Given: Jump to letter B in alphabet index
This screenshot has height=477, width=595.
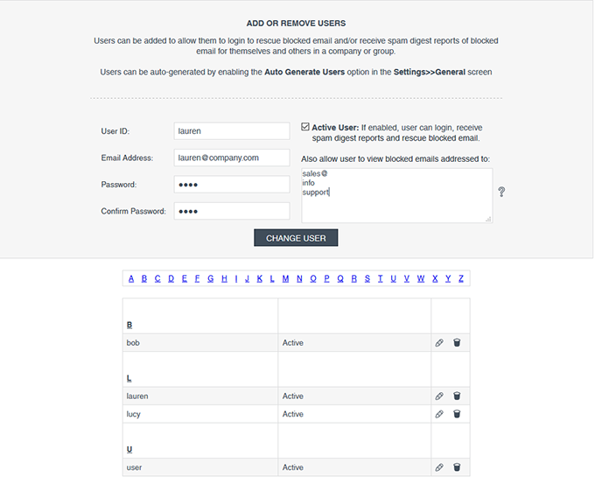Looking at the screenshot, I should point(144,279).
